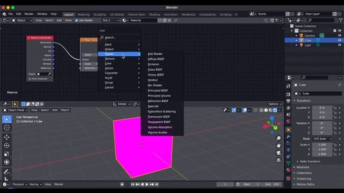Hide the Cube in the outliner
This screenshot has width=344, height=193.
point(340,40)
